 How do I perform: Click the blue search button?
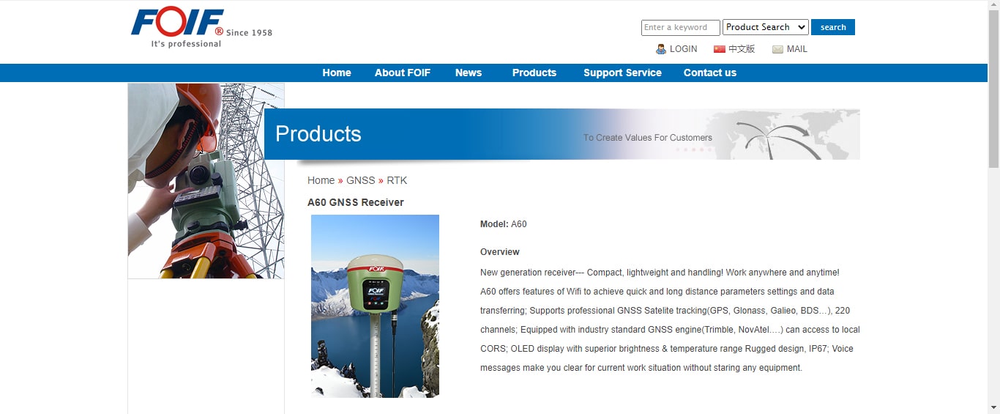coord(833,27)
